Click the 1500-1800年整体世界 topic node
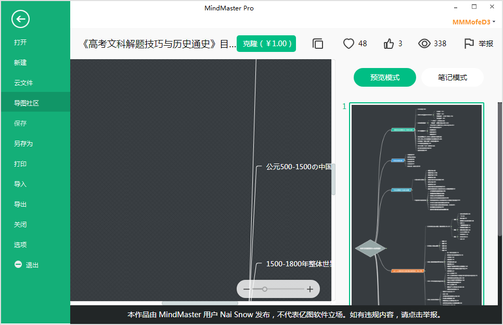503x325 pixels. click(x=299, y=264)
